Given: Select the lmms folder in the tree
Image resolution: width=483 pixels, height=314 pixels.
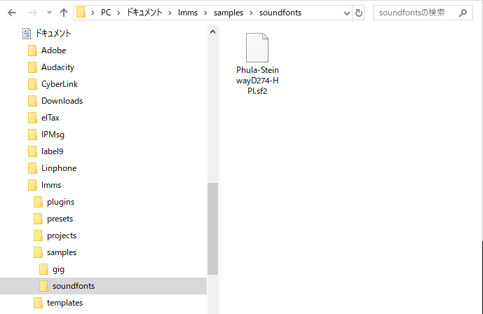Looking at the screenshot, I should click(51, 185).
